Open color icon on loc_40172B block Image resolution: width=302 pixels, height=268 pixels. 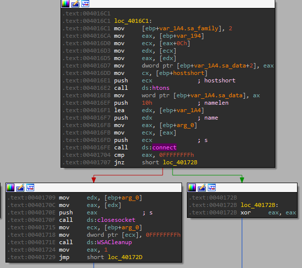click(192, 188)
